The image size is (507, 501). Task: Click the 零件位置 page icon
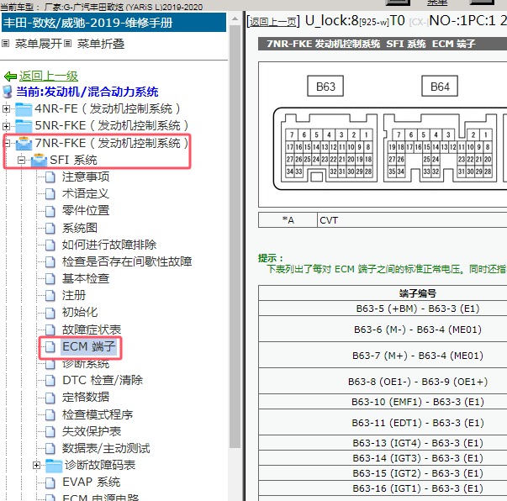coord(50,211)
